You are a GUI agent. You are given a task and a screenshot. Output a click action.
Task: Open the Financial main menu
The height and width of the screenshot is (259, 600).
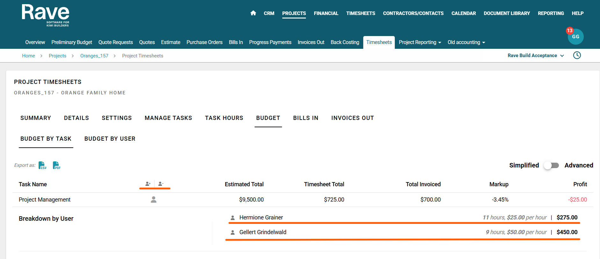click(326, 13)
